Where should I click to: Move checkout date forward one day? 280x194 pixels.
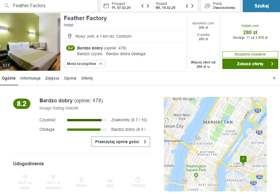[192, 6]
